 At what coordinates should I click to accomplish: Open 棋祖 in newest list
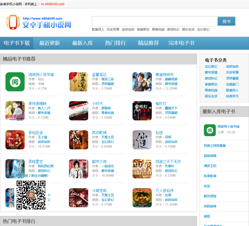[207, 216]
